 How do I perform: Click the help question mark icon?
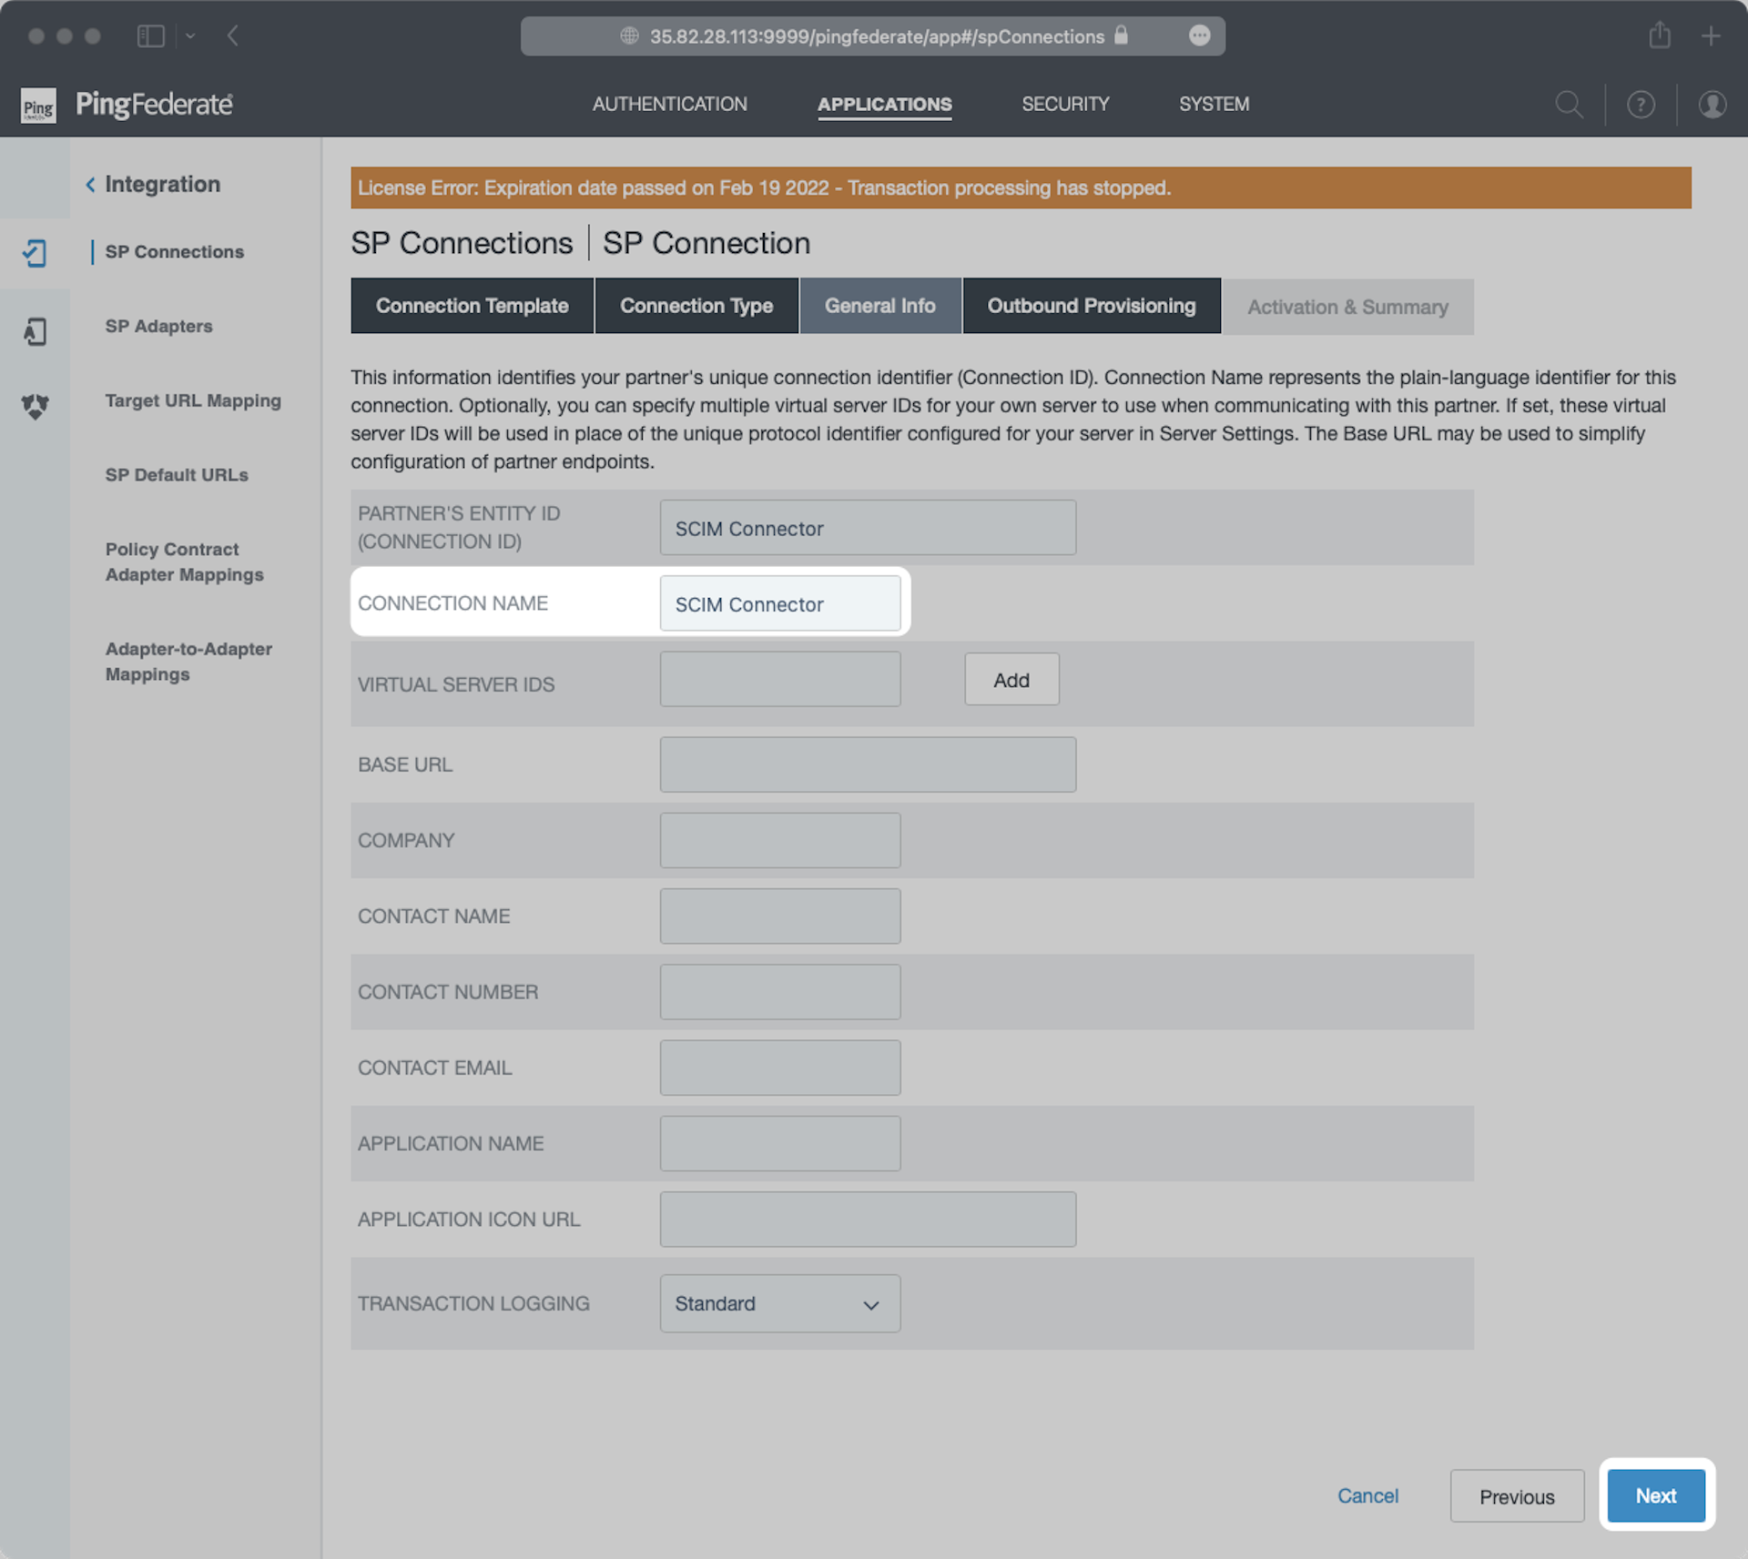click(x=1640, y=105)
